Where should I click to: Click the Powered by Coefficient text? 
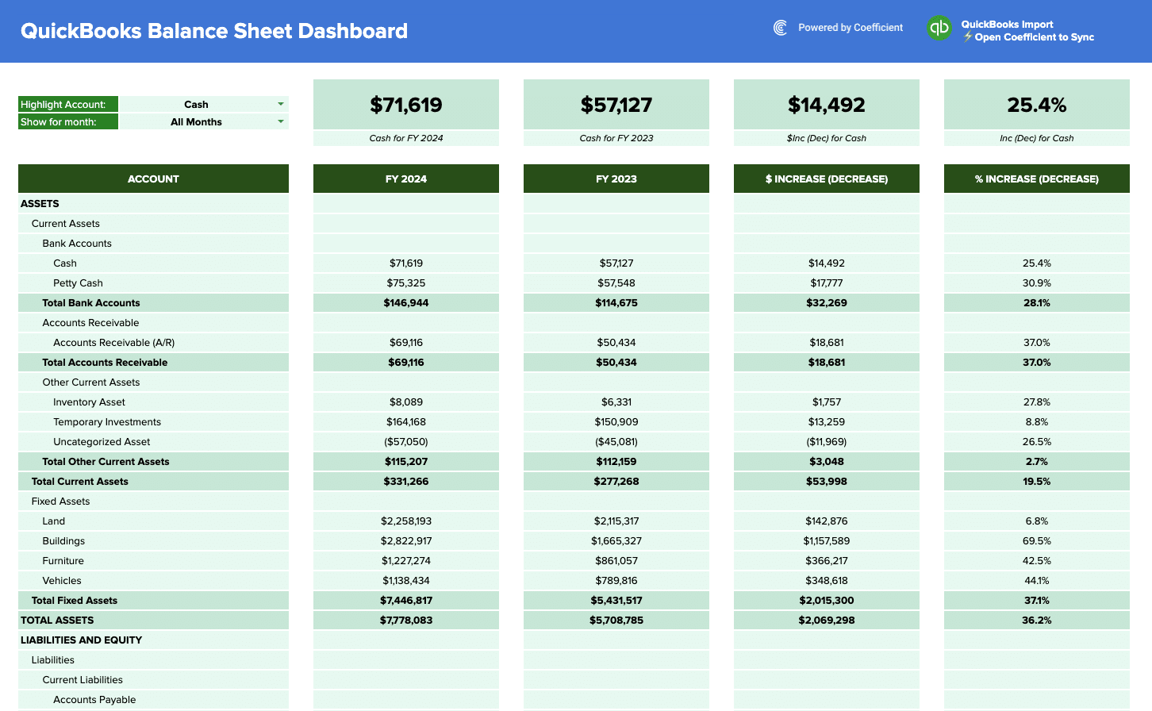coord(850,28)
